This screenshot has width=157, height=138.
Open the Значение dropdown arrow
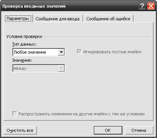[61, 68]
